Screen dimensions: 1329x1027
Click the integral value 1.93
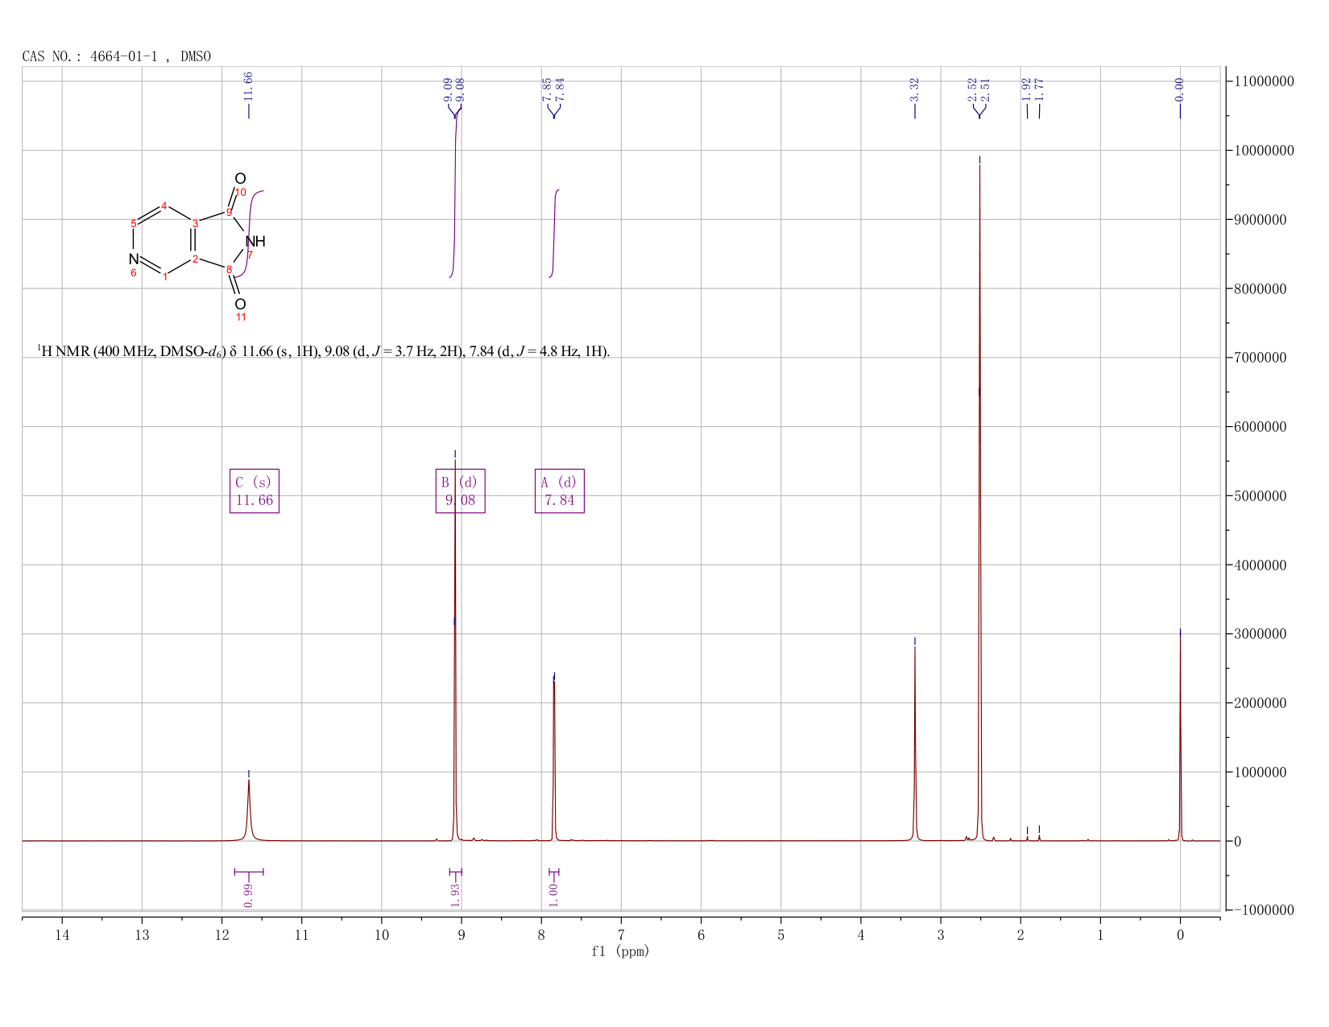pyautogui.click(x=455, y=894)
